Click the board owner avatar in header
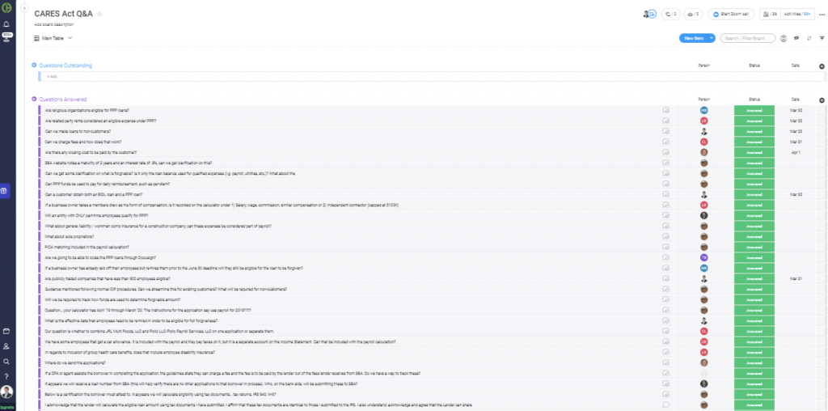This screenshot has width=828, height=411. tap(646, 15)
